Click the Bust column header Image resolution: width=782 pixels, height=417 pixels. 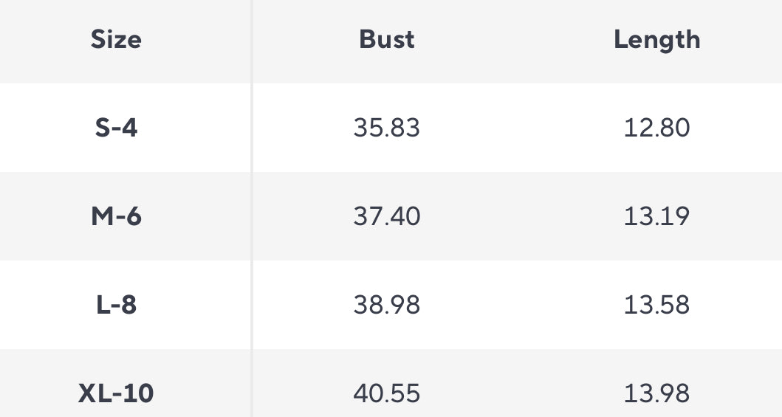(386, 39)
